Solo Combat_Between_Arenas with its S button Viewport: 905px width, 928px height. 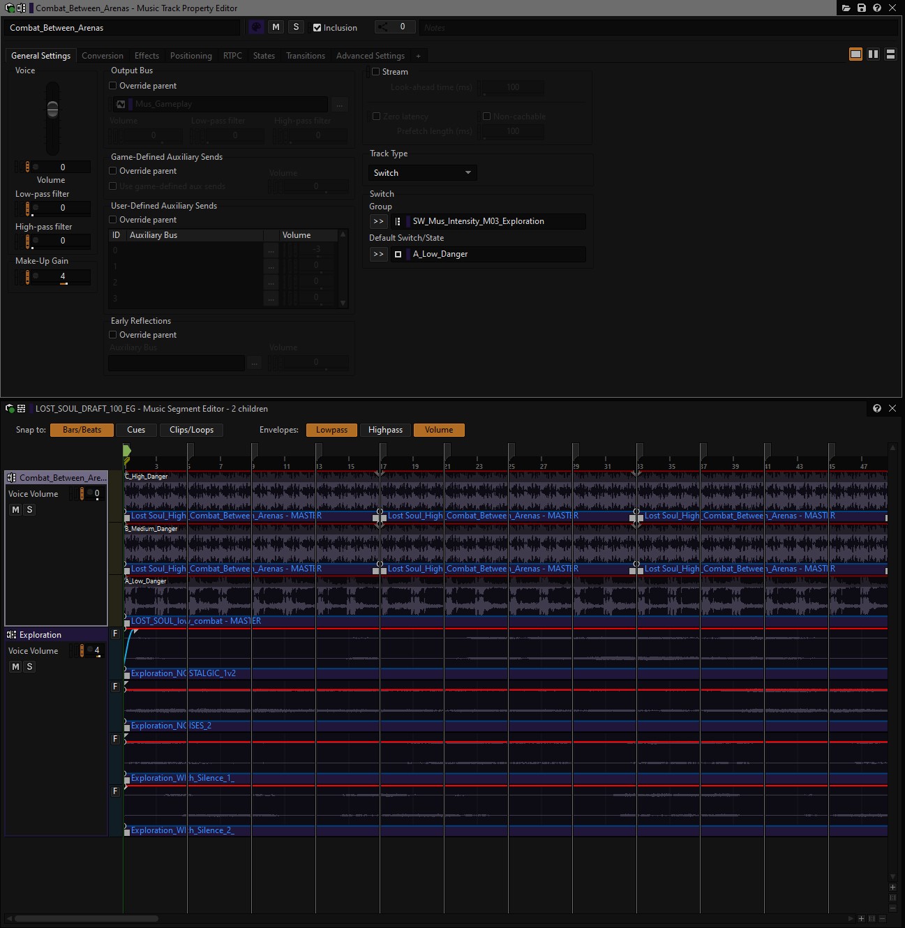(x=29, y=509)
